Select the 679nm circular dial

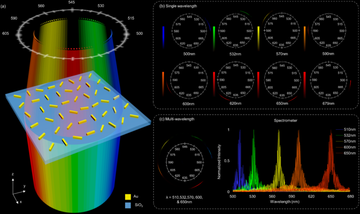[328, 81]
